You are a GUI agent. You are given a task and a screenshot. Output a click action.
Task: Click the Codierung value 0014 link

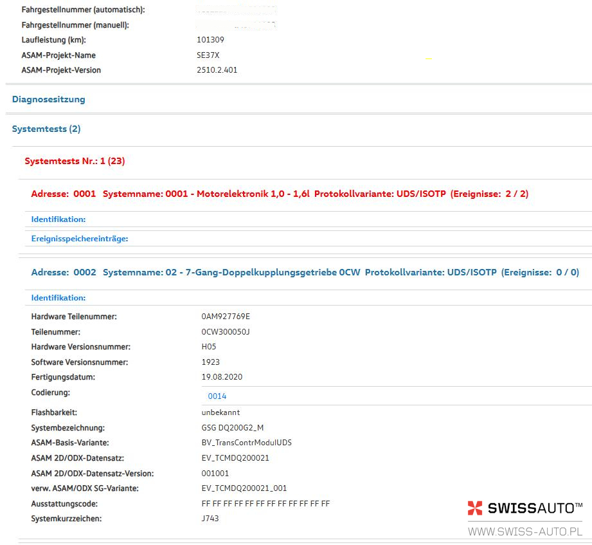pyautogui.click(x=217, y=396)
